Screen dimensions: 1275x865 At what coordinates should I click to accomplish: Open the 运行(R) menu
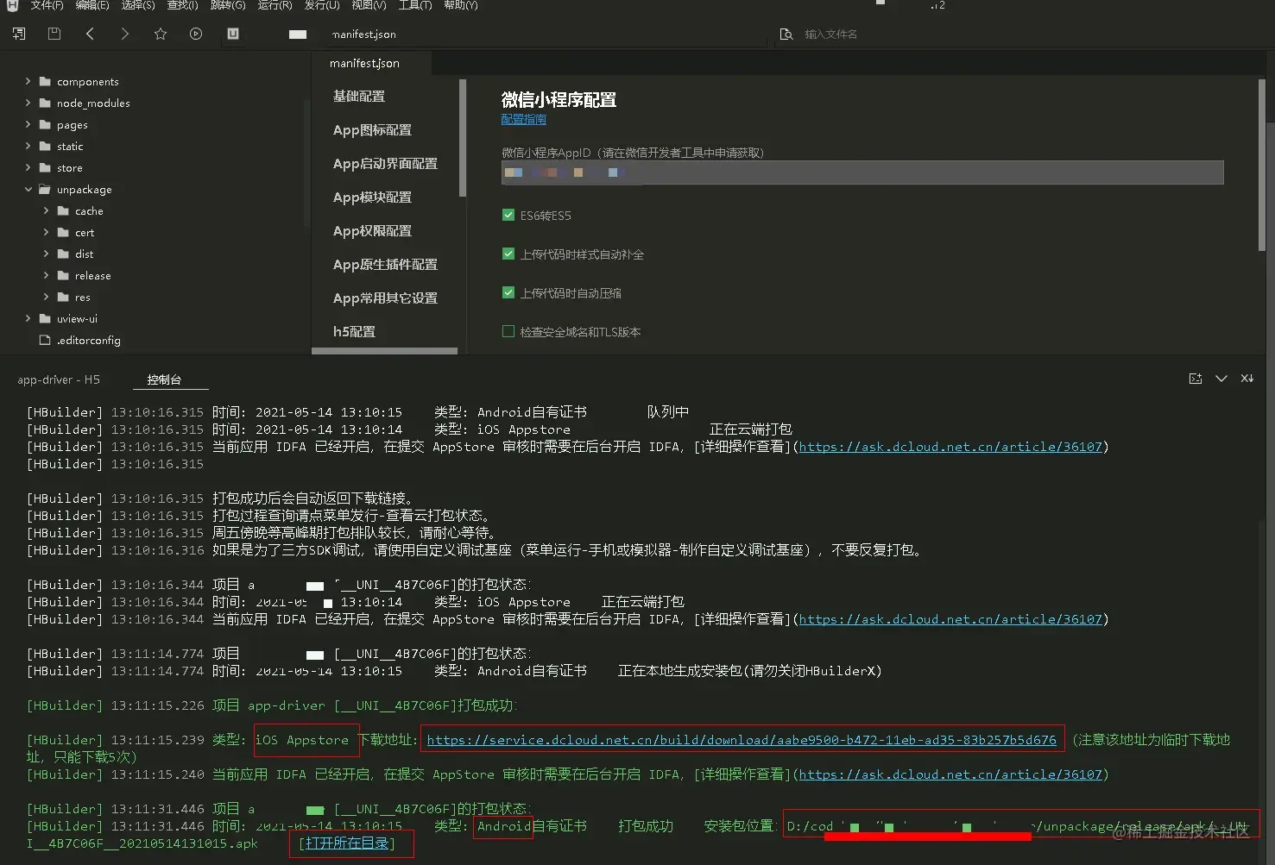pos(275,5)
